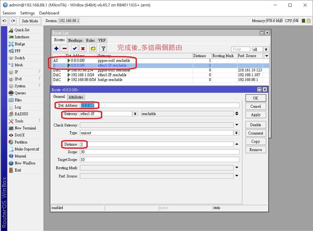Open Switch in sidebar
313x231 pixels.
point(20,58)
